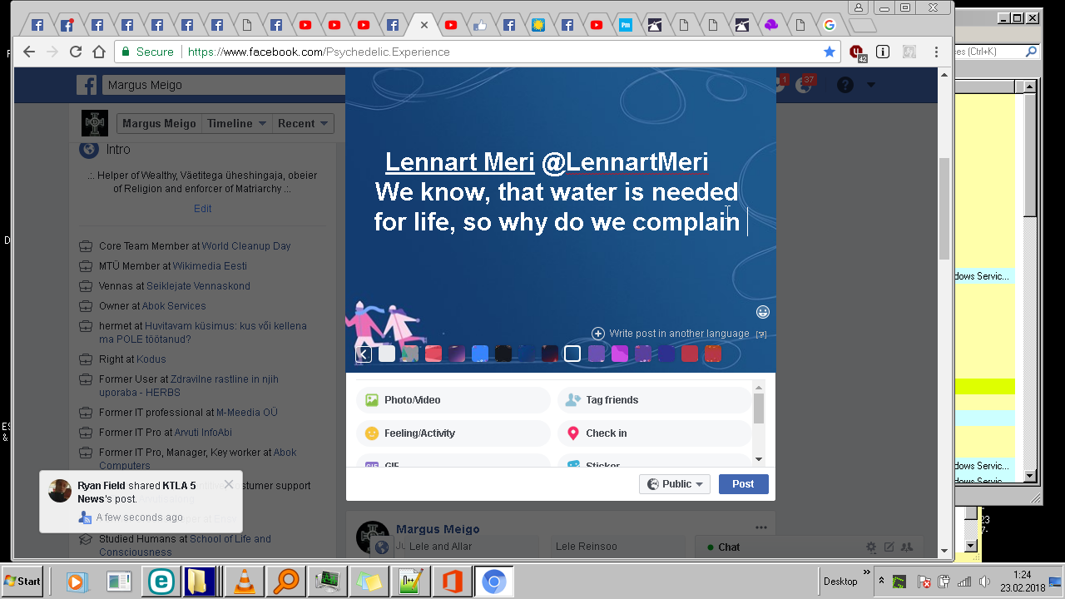Viewport: 1065px width, 599px height.
Task: Open the Abok Services link
Action: tap(174, 306)
